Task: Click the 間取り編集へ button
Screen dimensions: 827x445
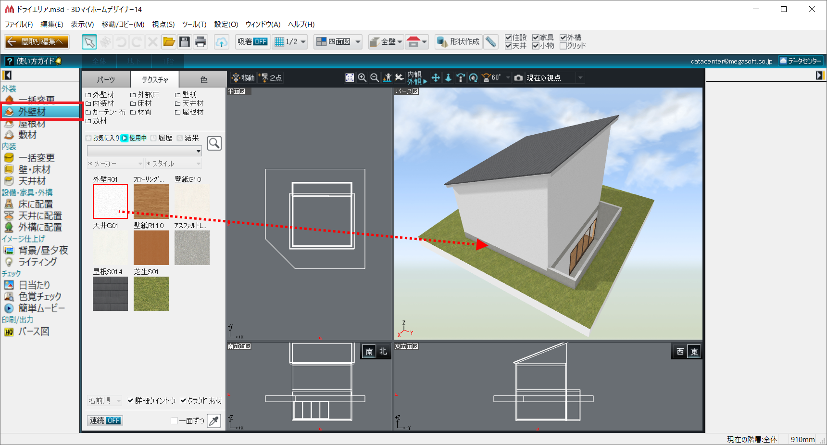Action: pos(37,42)
